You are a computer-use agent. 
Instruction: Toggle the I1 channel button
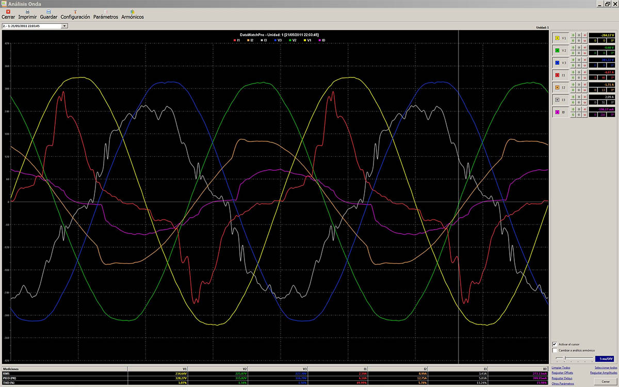click(560, 75)
